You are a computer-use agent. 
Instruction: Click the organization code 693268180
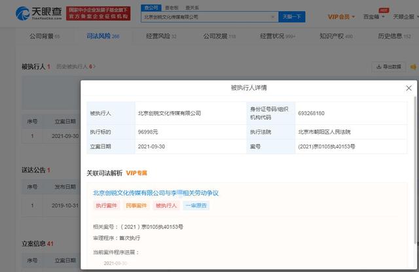[311, 113]
